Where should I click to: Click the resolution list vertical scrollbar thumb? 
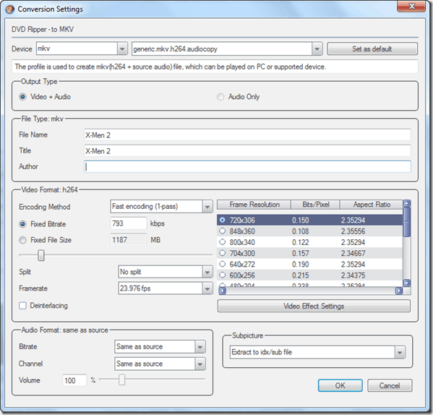click(x=407, y=222)
